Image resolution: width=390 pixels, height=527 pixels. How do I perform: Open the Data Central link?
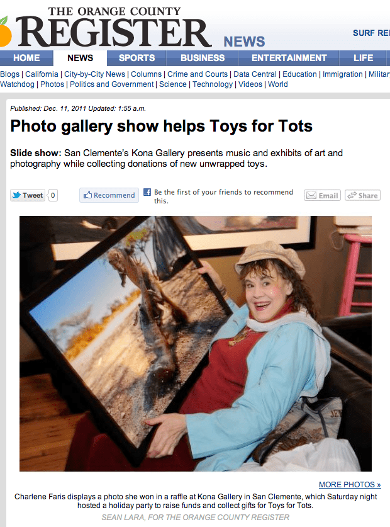click(255, 74)
